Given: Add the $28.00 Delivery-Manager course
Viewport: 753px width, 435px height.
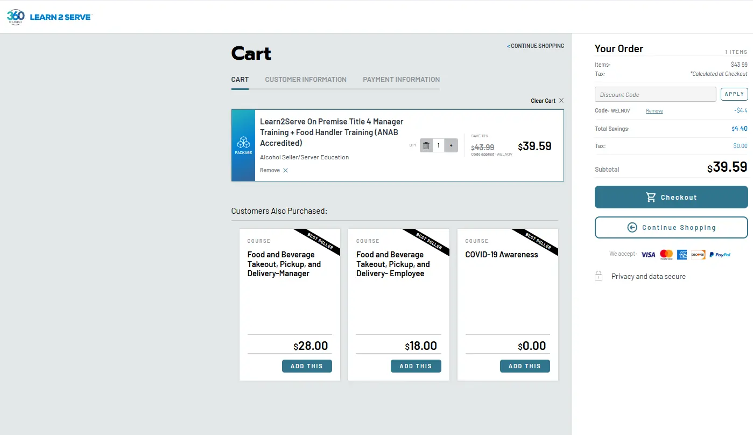Looking at the screenshot, I should coord(307,366).
